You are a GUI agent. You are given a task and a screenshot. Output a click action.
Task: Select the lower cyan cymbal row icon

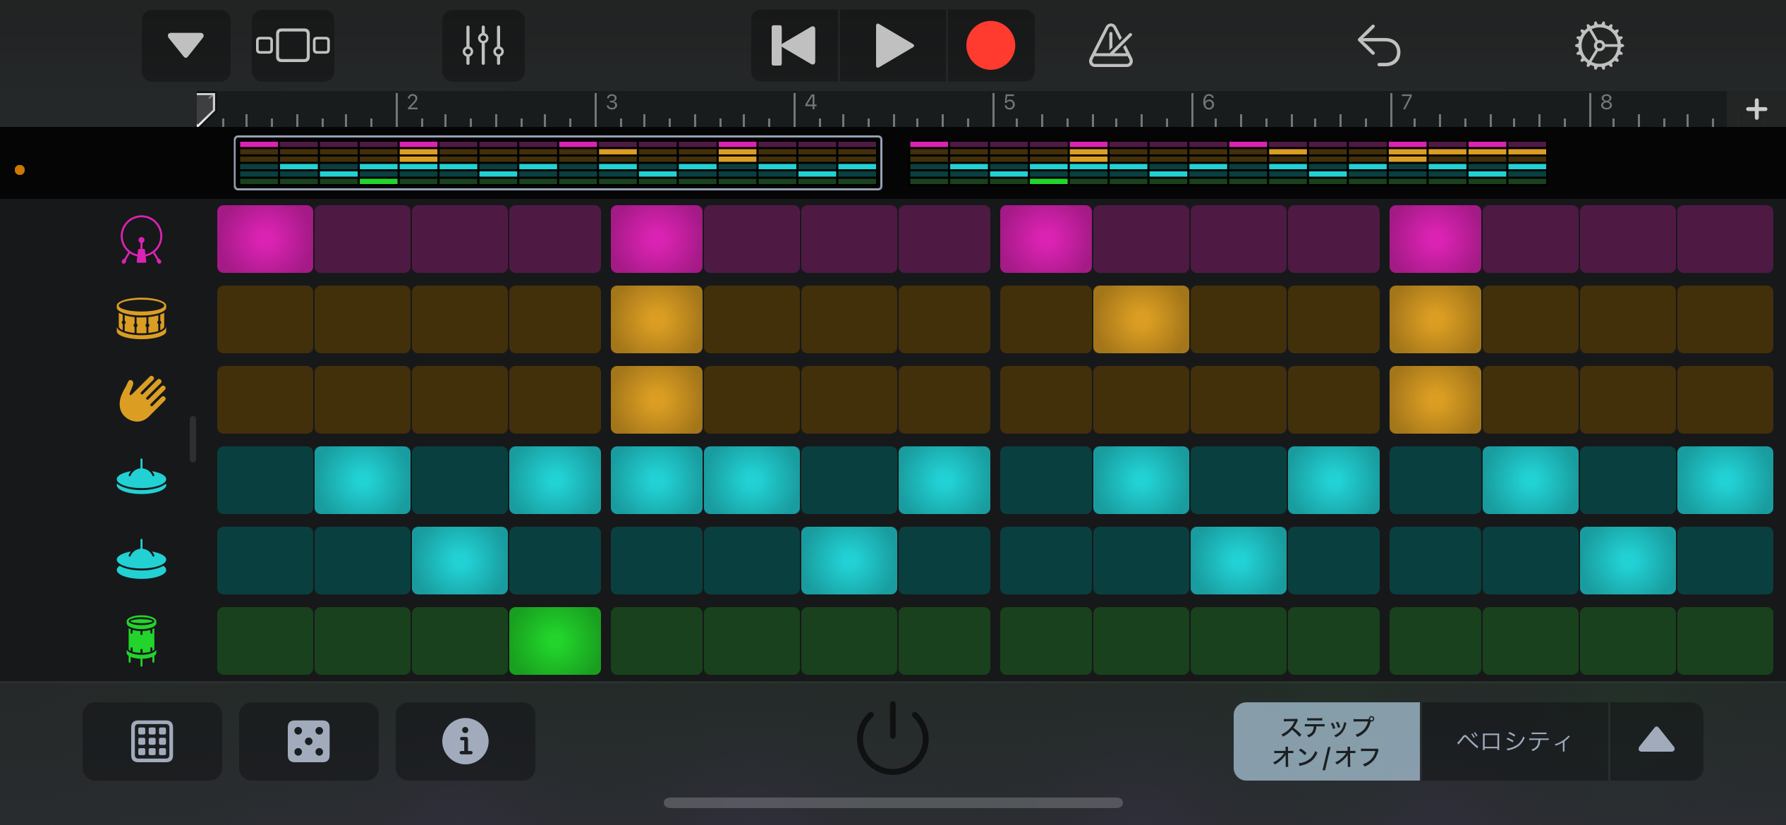tap(141, 560)
